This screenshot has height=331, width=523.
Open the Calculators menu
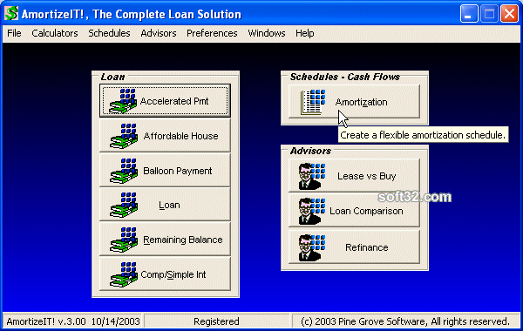[55, 33]
